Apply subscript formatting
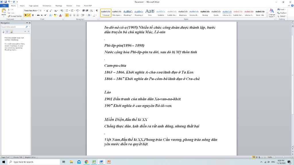 click(x=42, y=15)
